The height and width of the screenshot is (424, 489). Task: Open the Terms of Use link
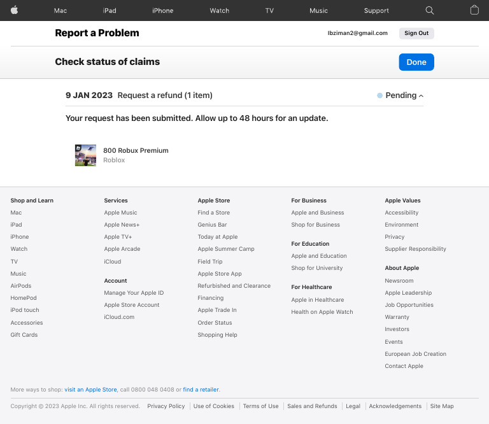[x=260, y=406]
